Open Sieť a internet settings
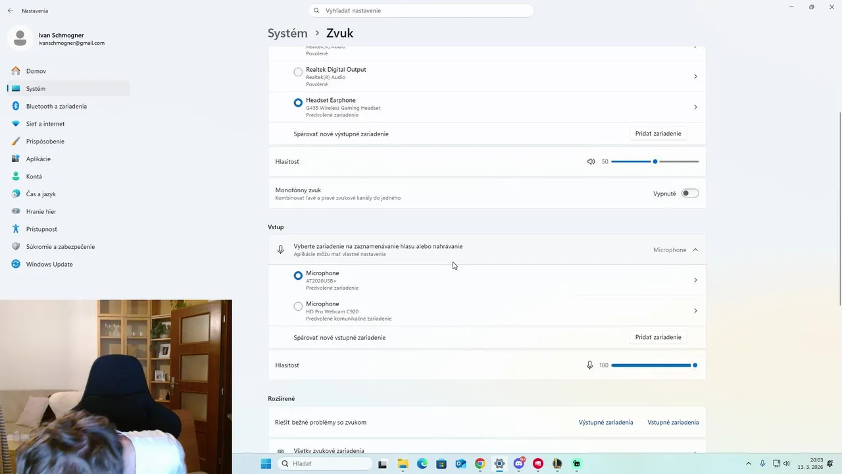This screenshot has height=474, width=842. click(x=68, y=124)
